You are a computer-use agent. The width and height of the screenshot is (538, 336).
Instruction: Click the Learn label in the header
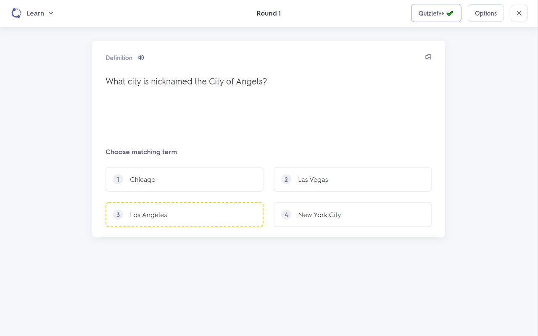[x=36, y=13]
